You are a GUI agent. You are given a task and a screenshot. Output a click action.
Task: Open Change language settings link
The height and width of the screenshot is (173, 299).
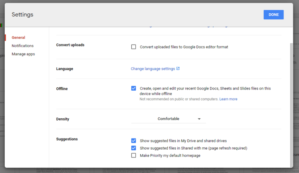[153, 69]
